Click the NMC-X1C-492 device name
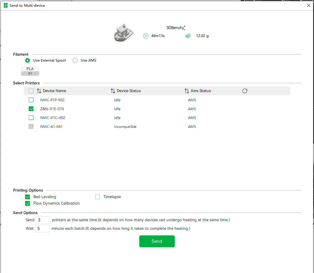The width and height of the screenshot is (314, 273). [53, 118]
